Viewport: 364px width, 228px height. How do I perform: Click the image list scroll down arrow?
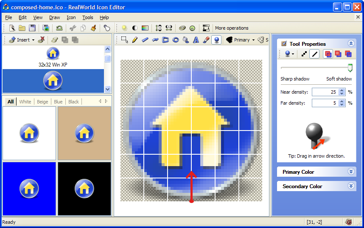(107, 89)
